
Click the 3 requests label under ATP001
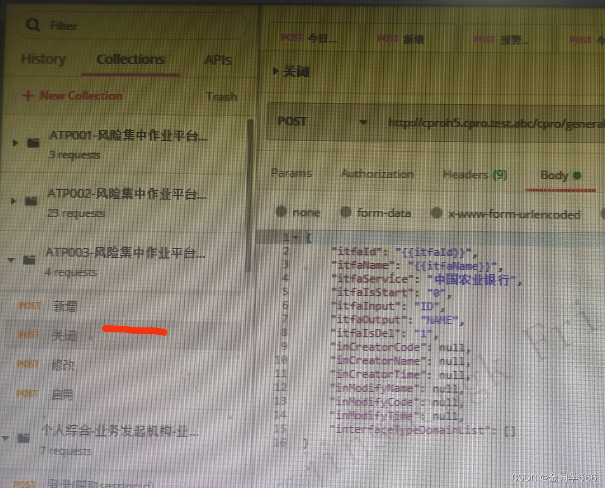click(75, 155)
